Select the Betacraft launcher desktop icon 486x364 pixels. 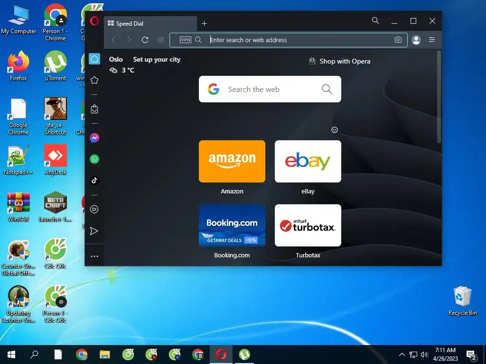(55, 207)
